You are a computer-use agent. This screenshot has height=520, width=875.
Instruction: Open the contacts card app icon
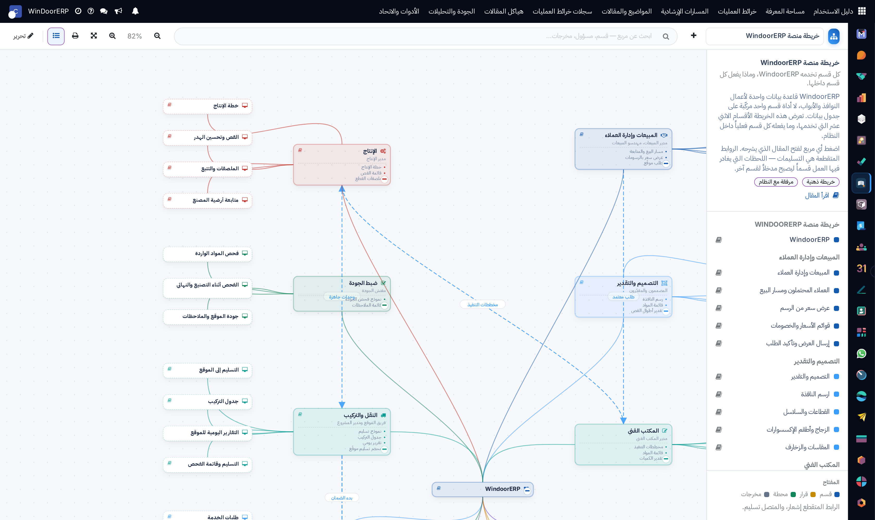(861, 311)
